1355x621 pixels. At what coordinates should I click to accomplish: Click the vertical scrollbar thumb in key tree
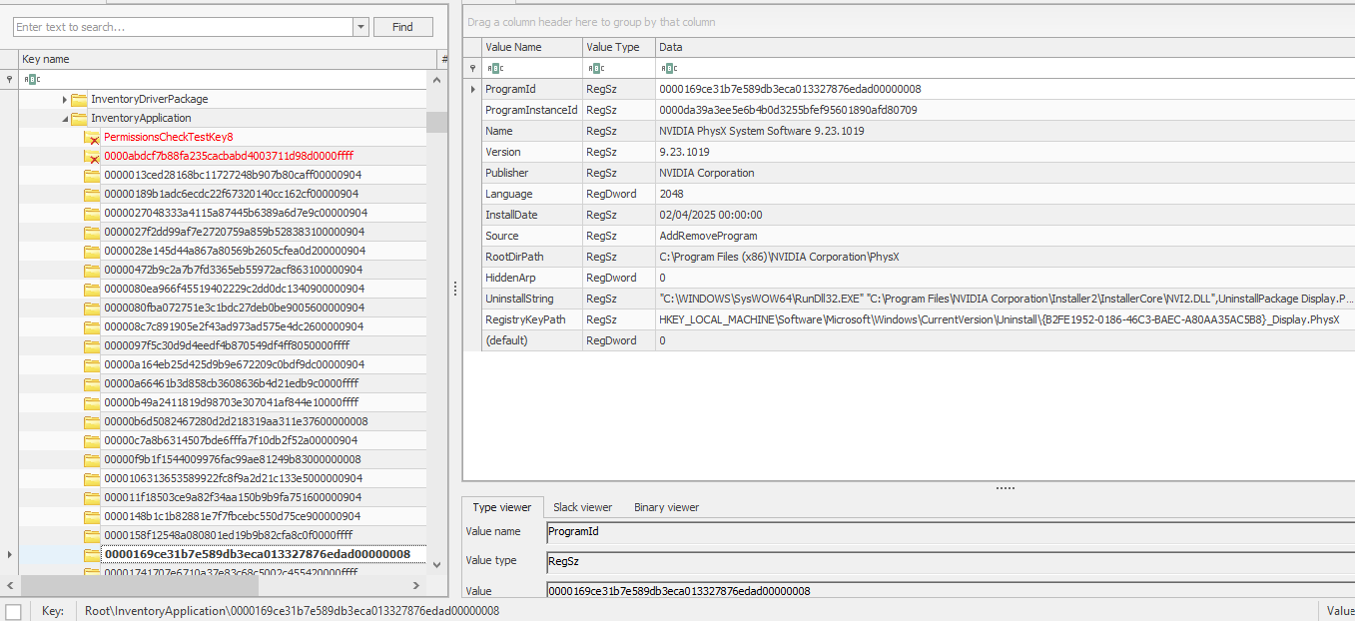point(436,122)
